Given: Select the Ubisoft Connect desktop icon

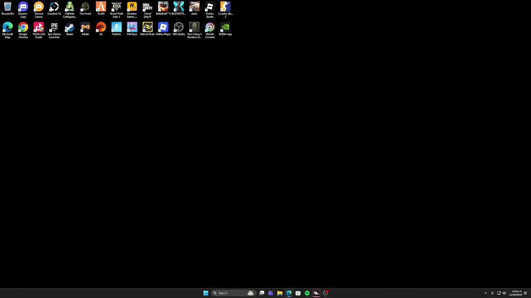Looking at the screenshot, I should point(210,31).
